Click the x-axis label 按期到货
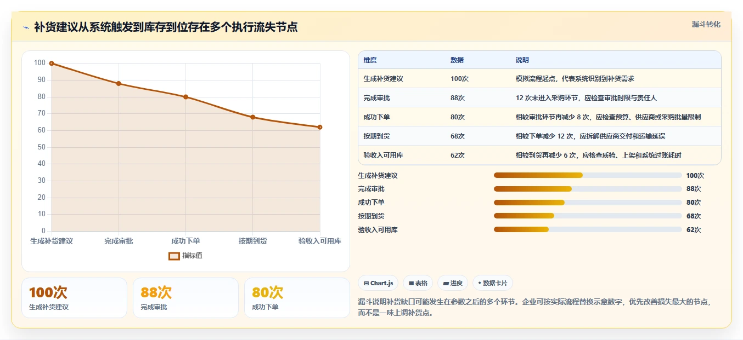Screen dimensions: 743x340 click(253, 241)
